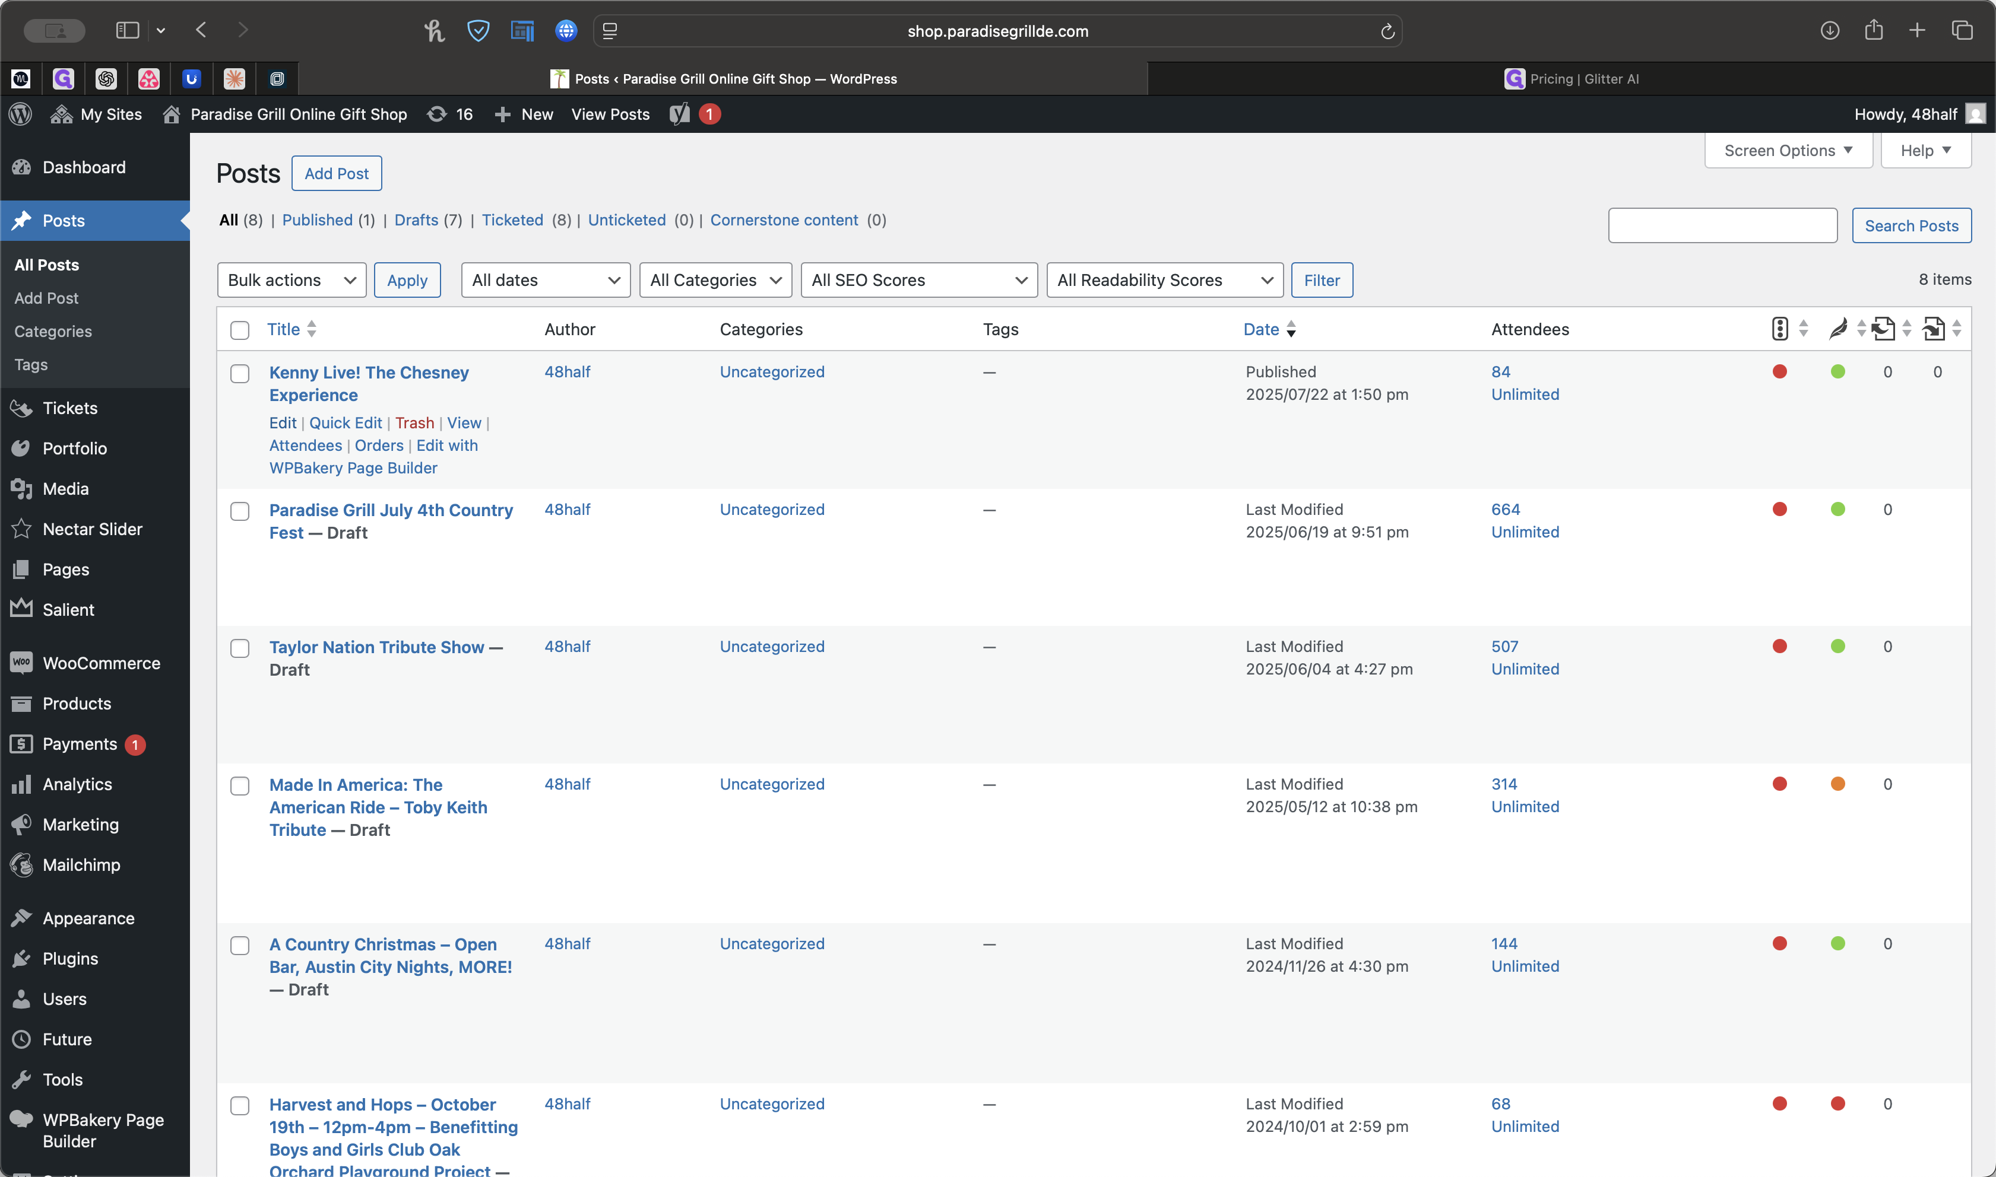Switch to the Pricing | Glitter AI tab

[1572, 78]
